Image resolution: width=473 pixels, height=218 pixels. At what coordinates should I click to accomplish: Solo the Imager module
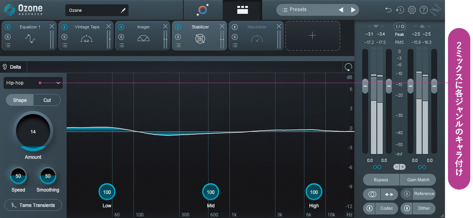121,37
